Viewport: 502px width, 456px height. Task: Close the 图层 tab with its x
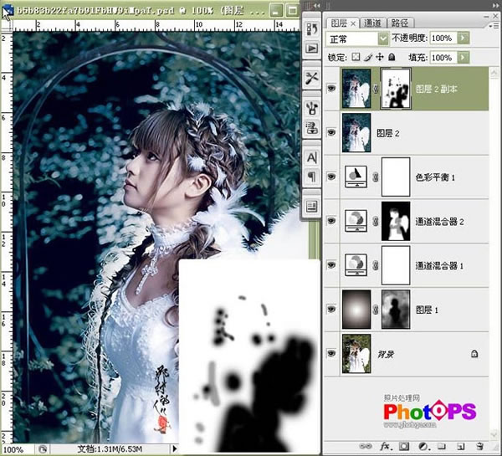353,23
